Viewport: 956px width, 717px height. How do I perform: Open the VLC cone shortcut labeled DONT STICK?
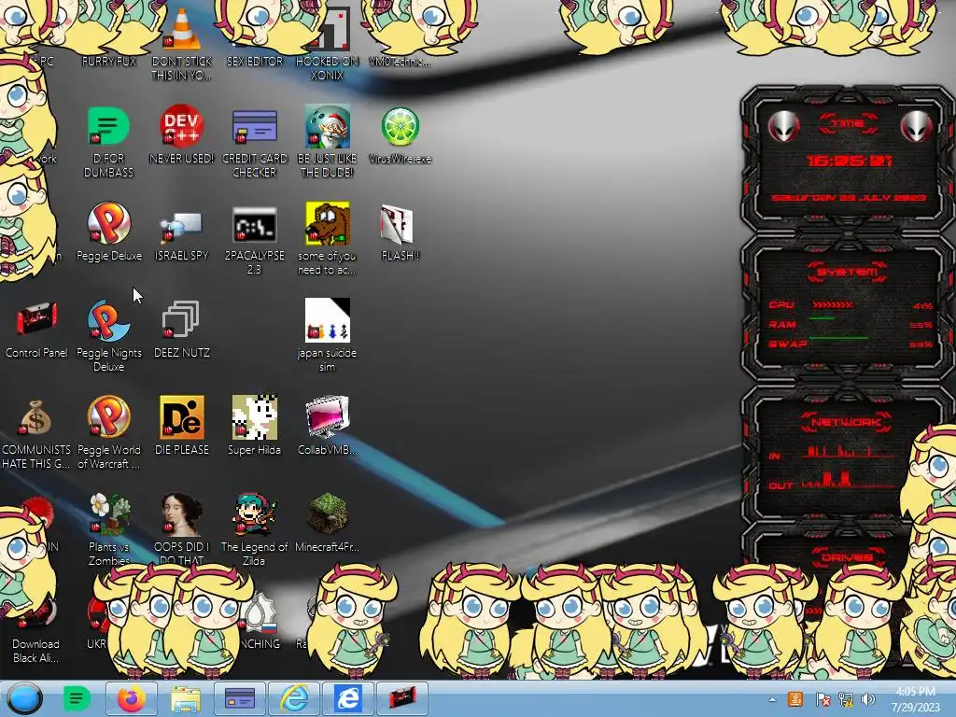tap(182, 44)
